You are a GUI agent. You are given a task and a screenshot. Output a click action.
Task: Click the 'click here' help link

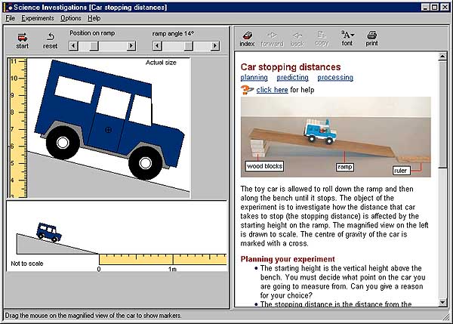tap(272, 90)
